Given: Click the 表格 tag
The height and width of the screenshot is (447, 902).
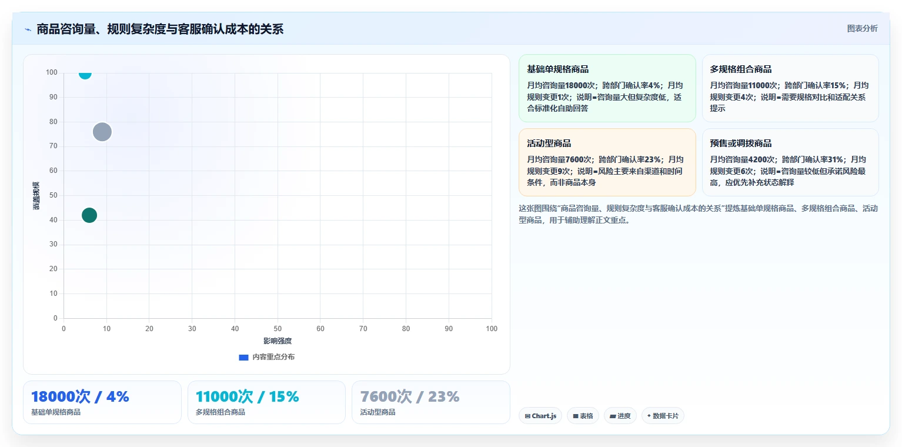Looking at the screenshot, I should click(x=583, y=416).
